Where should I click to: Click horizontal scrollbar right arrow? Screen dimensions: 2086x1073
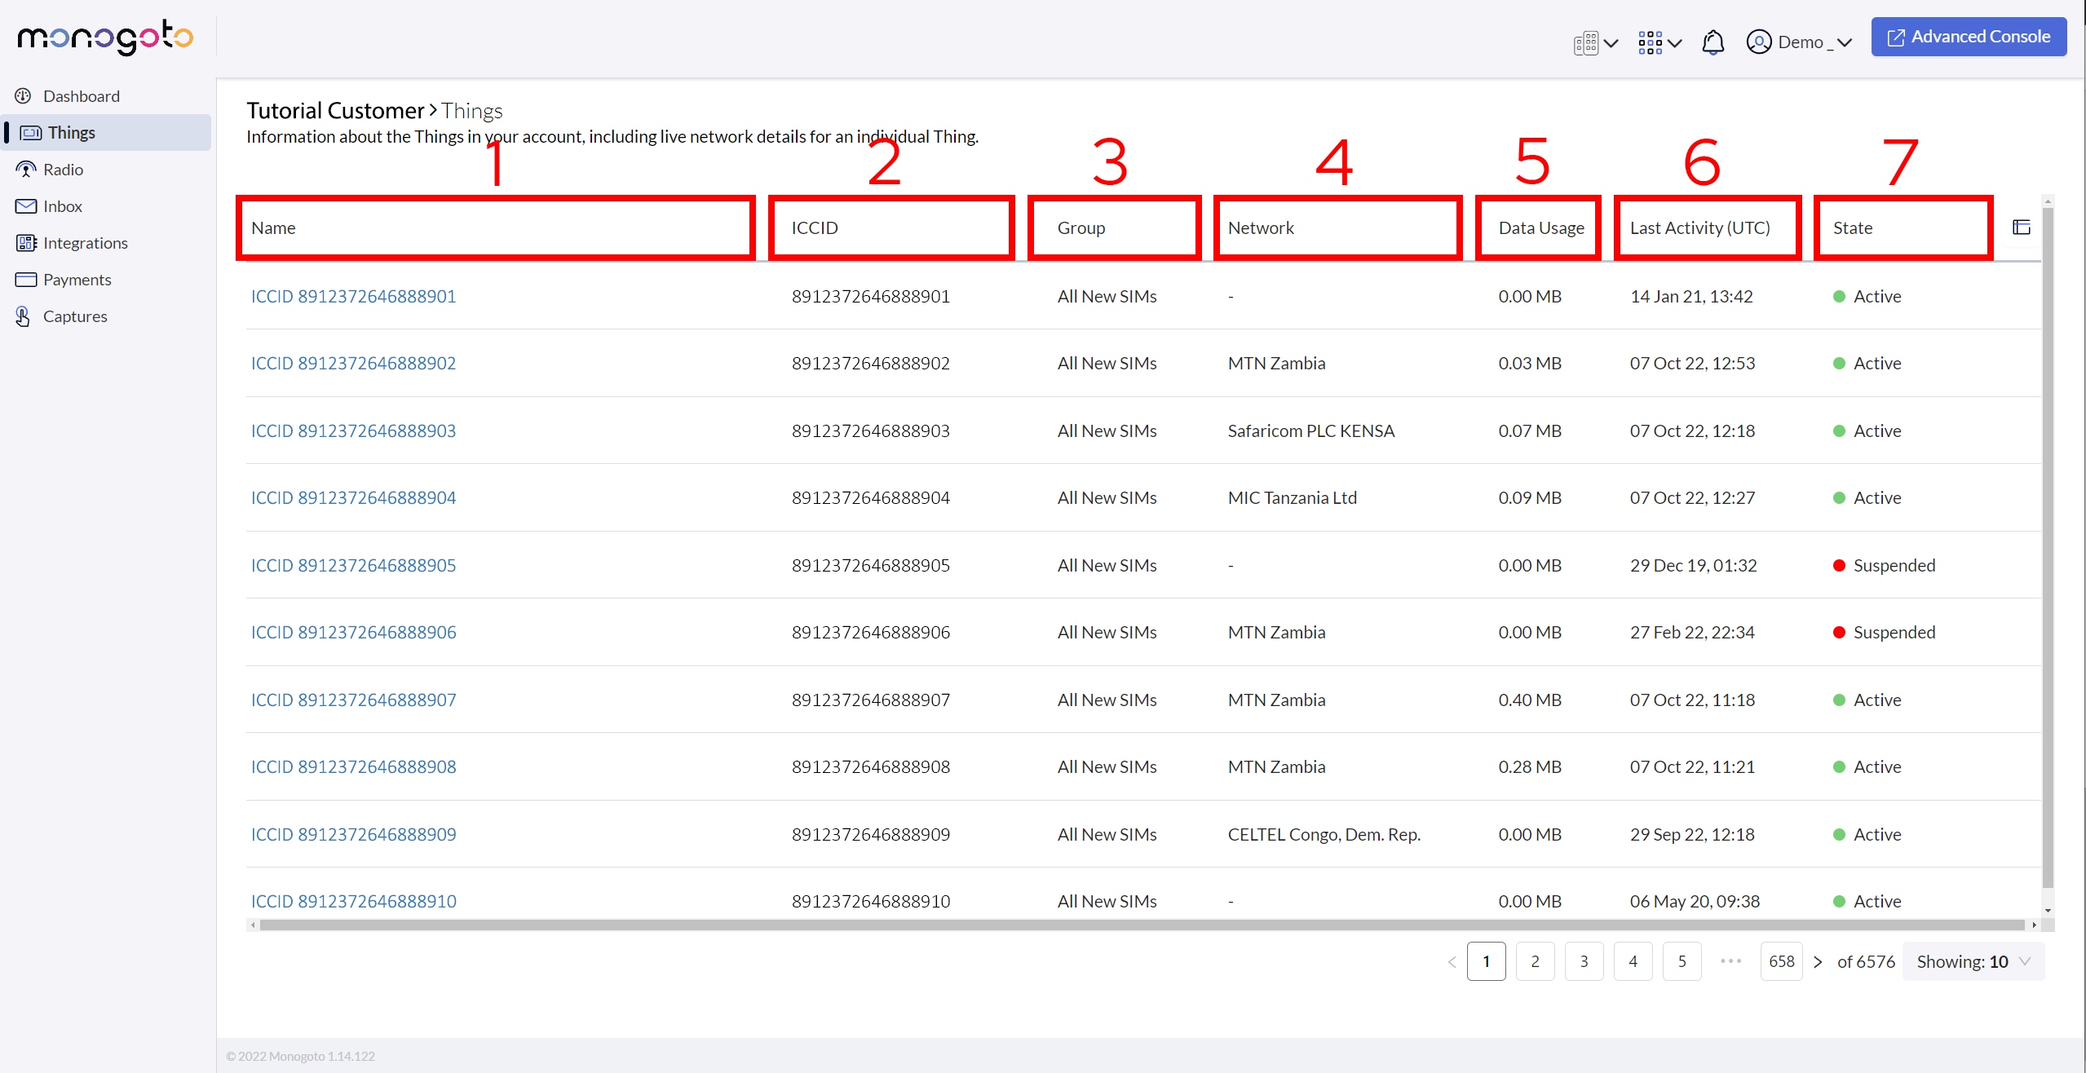(2034, 925)
